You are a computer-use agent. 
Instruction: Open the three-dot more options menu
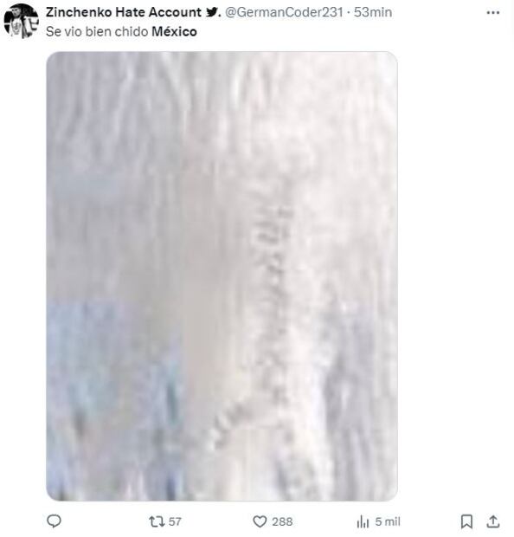tap(492, 13)
